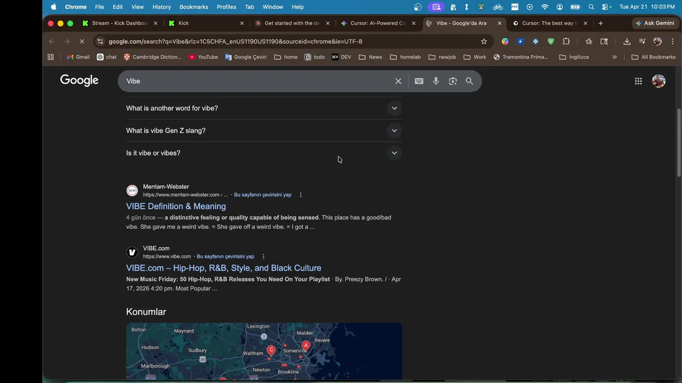This screenshot has width=682, height=383.
Task: Stop loading the page
Action: click(x=82, y=41)
